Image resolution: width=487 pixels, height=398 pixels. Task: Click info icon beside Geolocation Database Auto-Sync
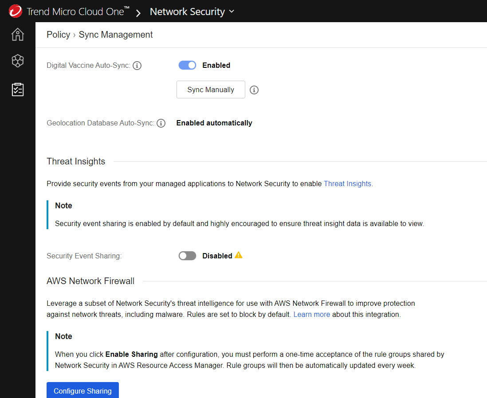click(x=161, y=123)
